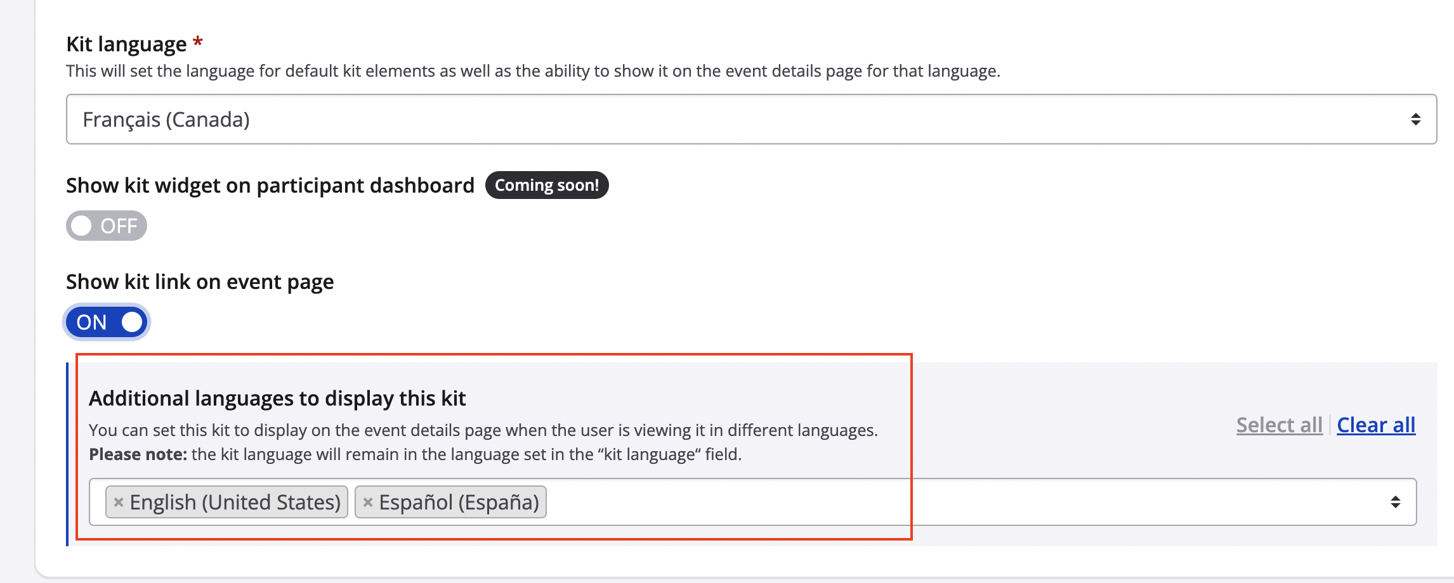This screenshot has width=1454, height=583.
Task: Click the bold Please note text
Action: [x=138, y=454]
